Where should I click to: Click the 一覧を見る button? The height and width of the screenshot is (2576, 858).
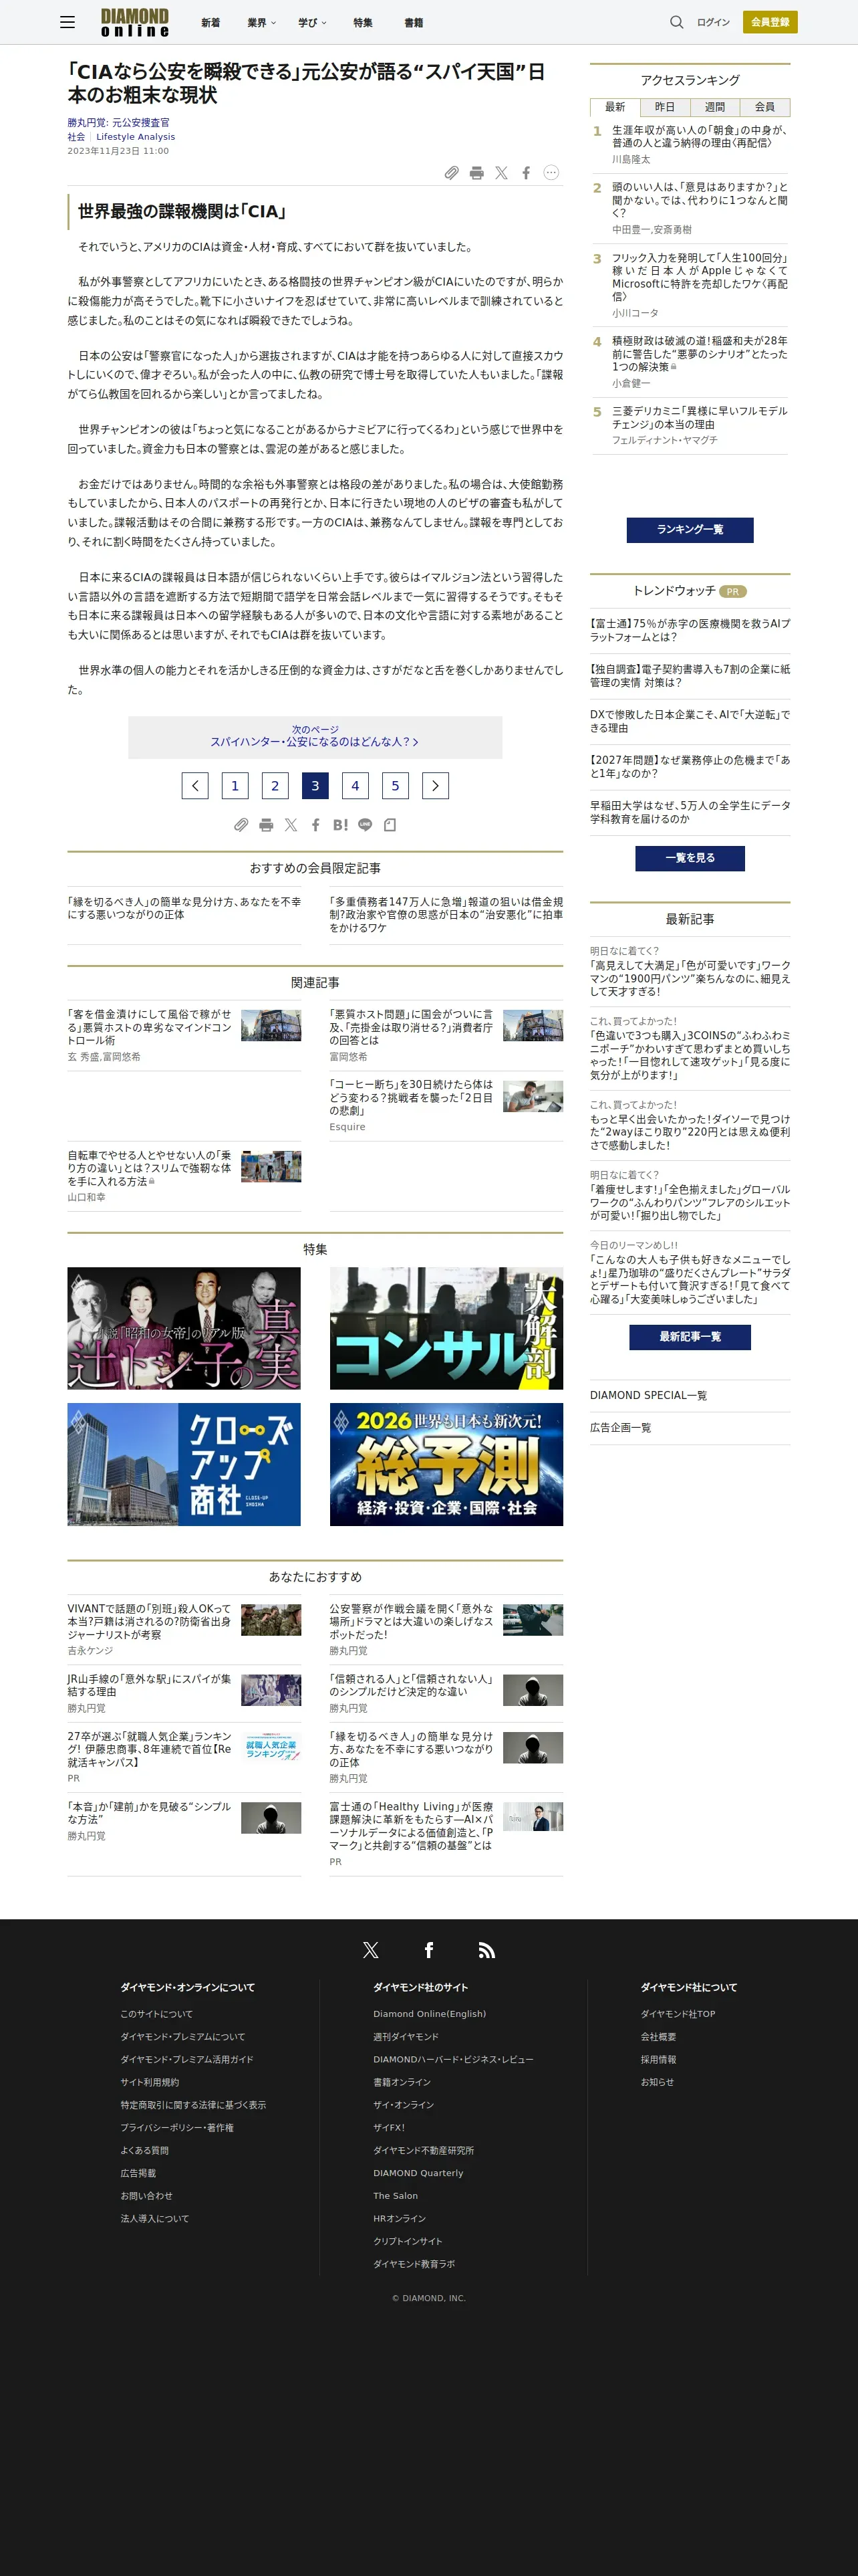690,858
